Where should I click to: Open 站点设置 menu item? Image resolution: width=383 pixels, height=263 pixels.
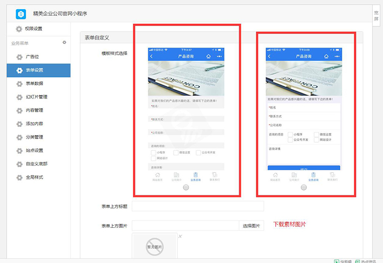pos(34,150)
